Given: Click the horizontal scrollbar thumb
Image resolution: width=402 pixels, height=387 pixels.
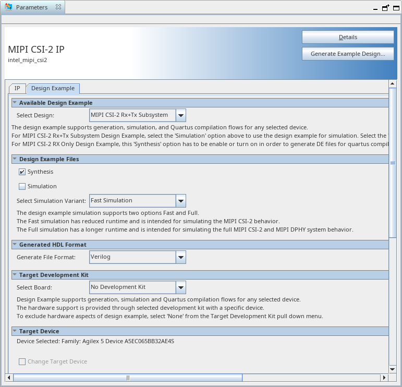Looking at the screenshot, I should point(128,378).
